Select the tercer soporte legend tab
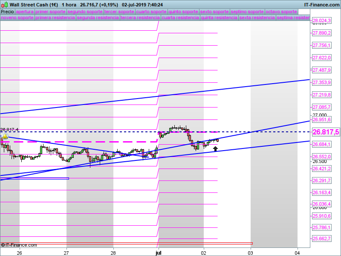341x256 pixels. coord(119,12)
